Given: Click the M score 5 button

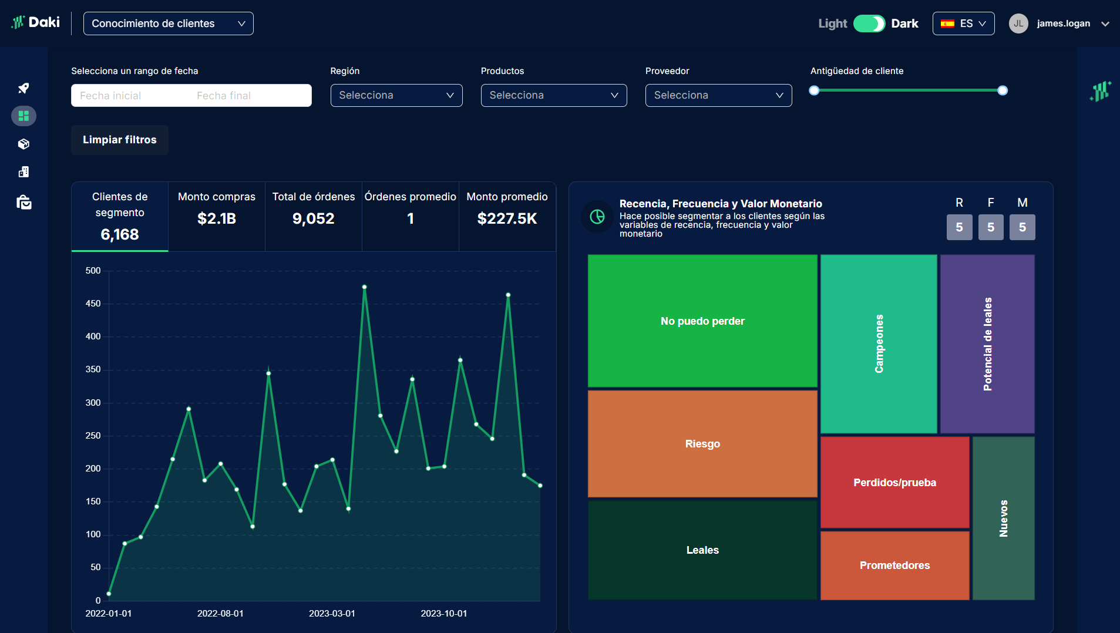Looking at the screenshot, I should coord(1023,227).
